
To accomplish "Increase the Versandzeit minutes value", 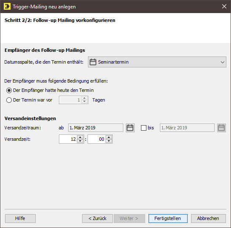I will (x=109, y=137).
